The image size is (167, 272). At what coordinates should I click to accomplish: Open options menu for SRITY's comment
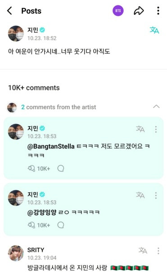(x=158, y=251)
